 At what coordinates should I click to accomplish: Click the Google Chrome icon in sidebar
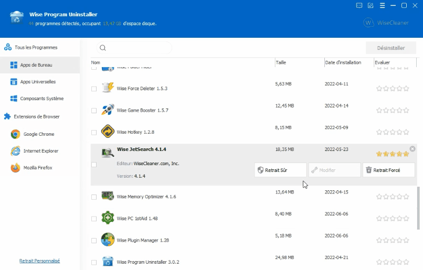[x=15, y=134]
